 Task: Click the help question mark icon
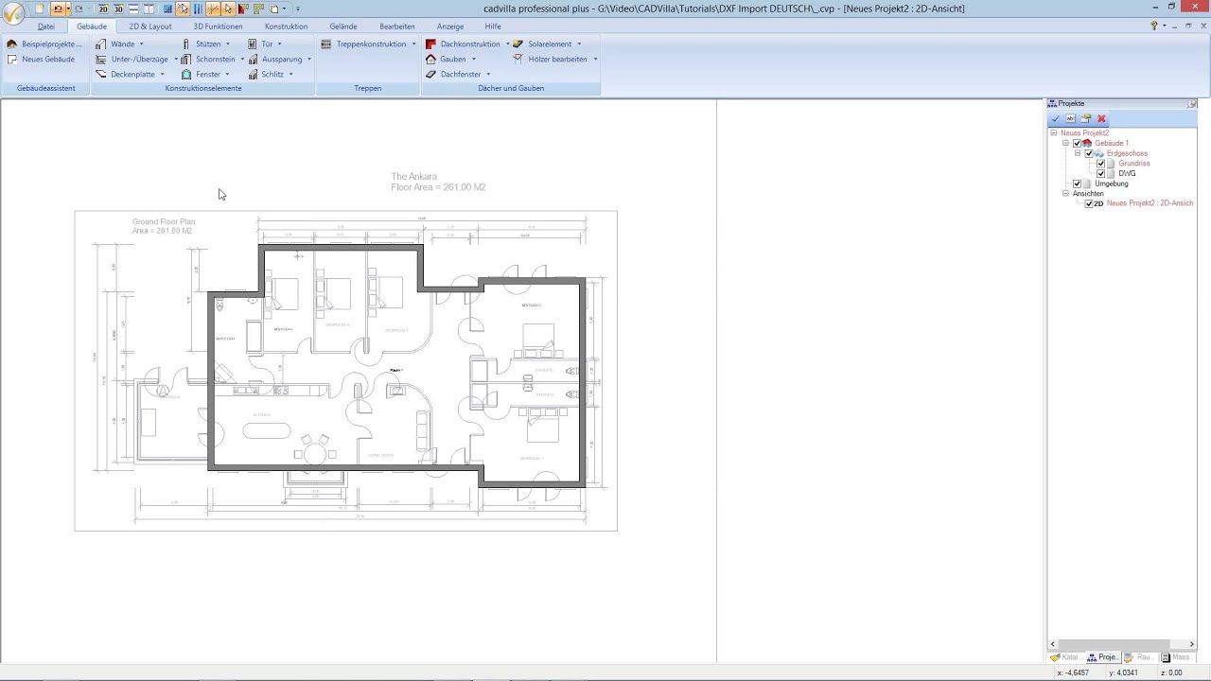1154,26
